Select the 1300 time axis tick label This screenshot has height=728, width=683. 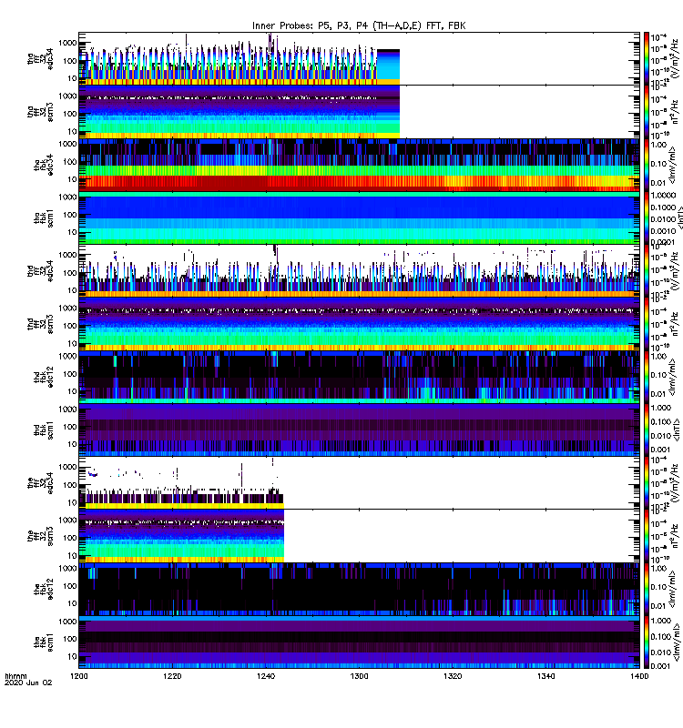tap(359, 676)
